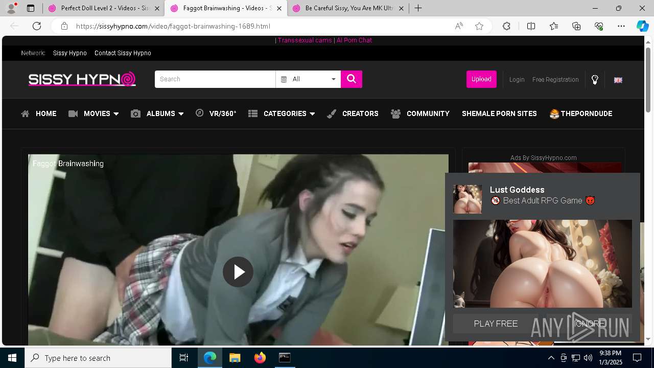Click the Upload button
Image resolution: width=654 pixels, height=368 pixels.
click(x=481, y=79)
